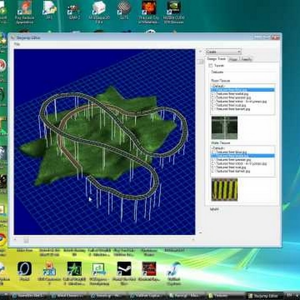This screenshot has width=300, height=300.
Task: Open the File menu
Action: (17, 44)
